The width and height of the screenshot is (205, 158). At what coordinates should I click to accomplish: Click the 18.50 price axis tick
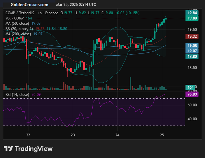click(192, 68)
